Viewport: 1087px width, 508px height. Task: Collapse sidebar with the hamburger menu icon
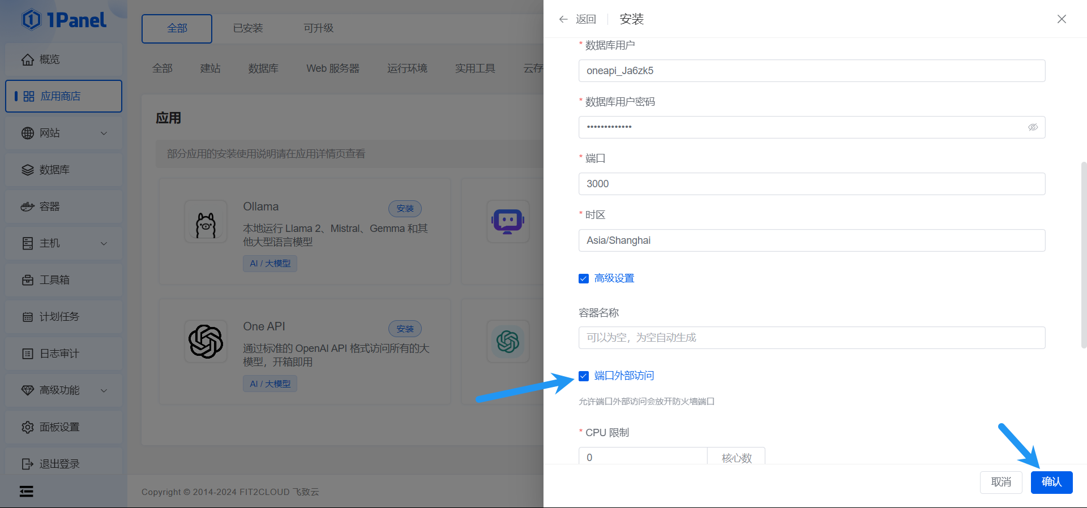coord(26,491)
